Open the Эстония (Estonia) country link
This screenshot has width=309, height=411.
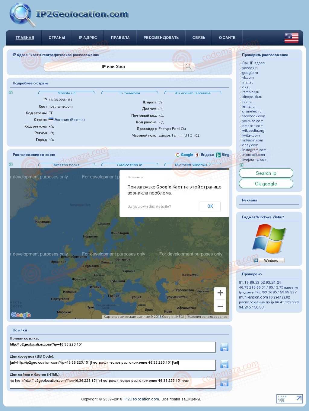pos(69,120)
